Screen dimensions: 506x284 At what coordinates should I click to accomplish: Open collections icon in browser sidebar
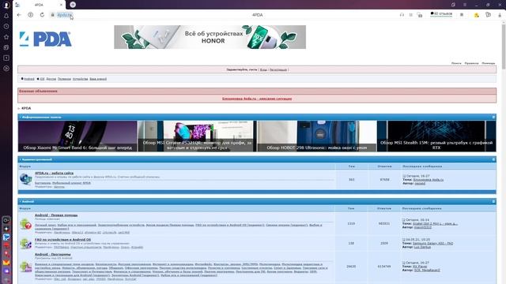6,47
